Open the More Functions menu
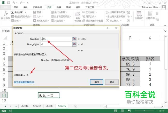This screenshot has height=113, width=168. (x=58, y=21)
